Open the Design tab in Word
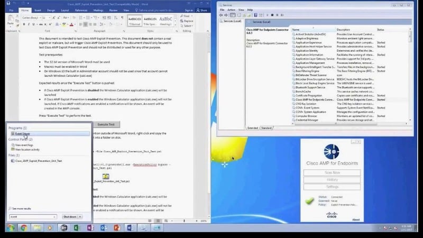423x238 pixels. pyautogui.click(x=51, y=10)
